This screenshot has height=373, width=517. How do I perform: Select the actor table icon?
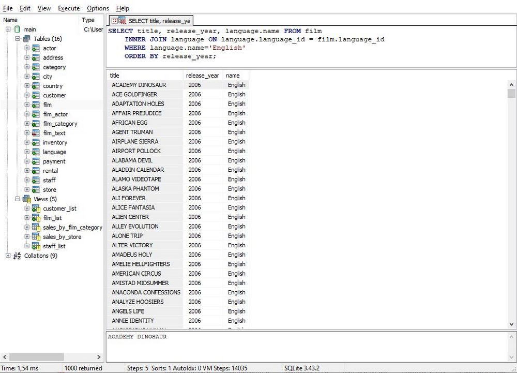coord(36,49)
